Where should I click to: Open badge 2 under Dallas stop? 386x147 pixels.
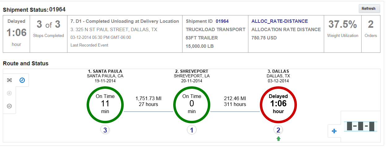[x=278, y=130]
